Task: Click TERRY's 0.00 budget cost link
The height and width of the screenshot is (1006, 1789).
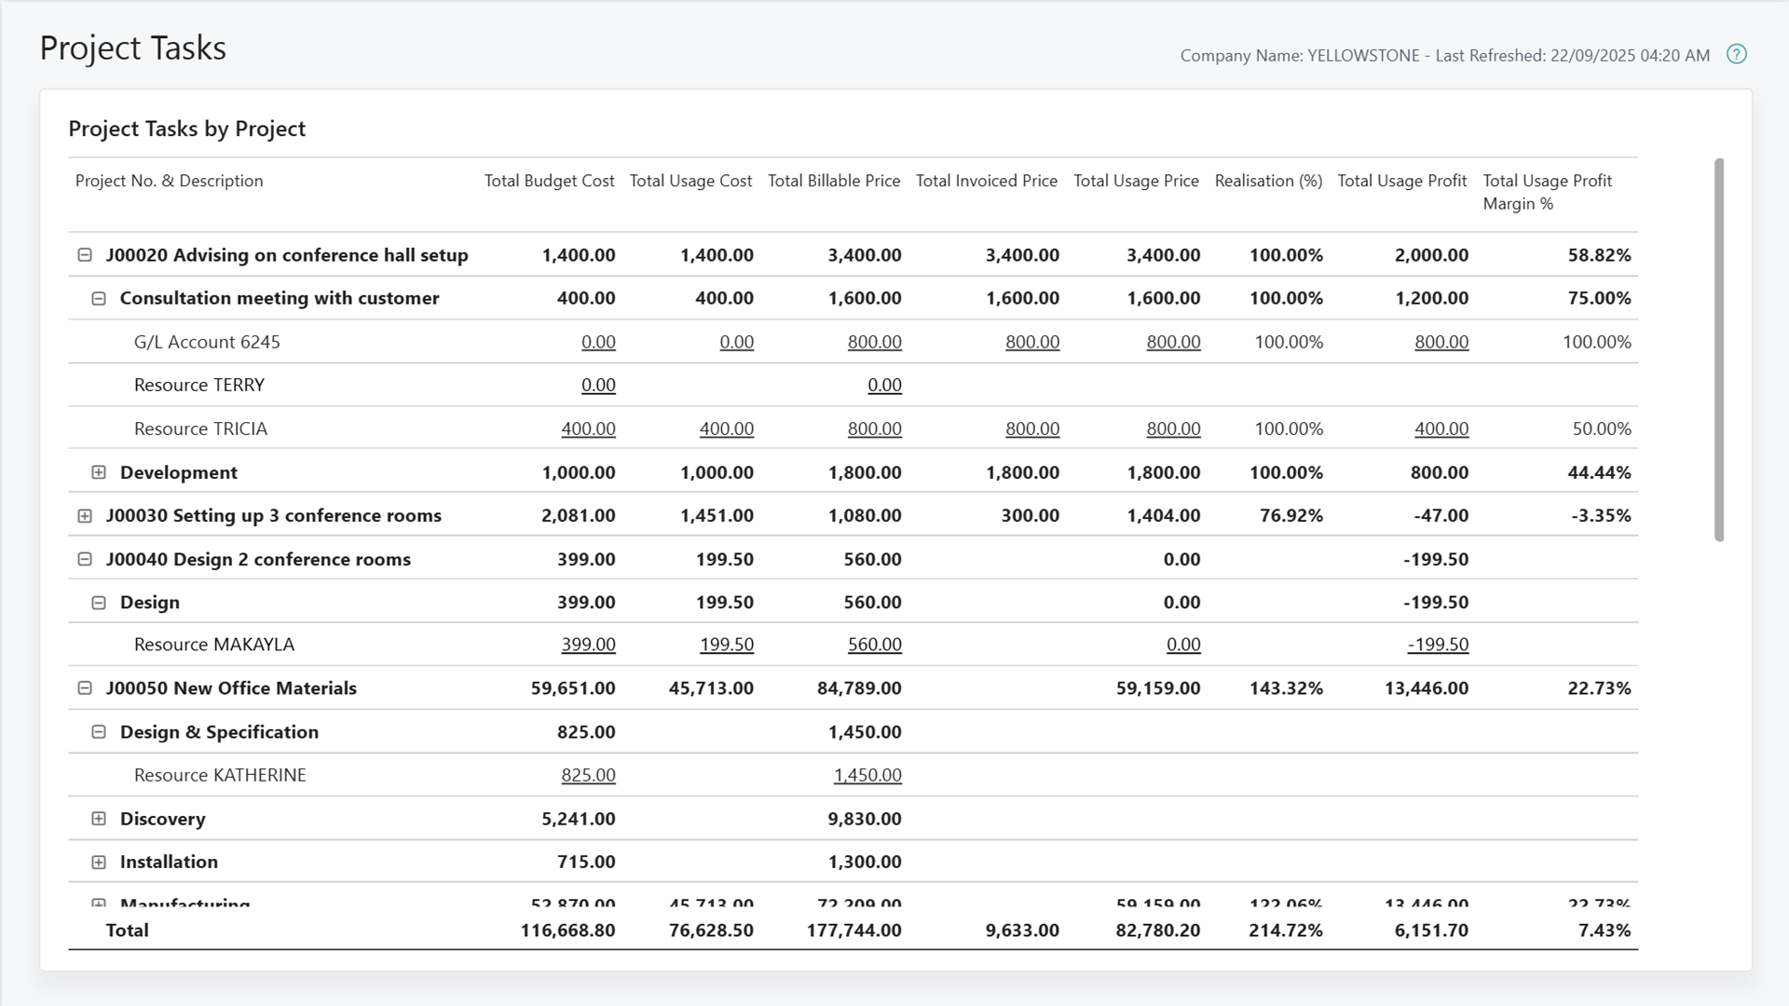Action: pos(599,385)
